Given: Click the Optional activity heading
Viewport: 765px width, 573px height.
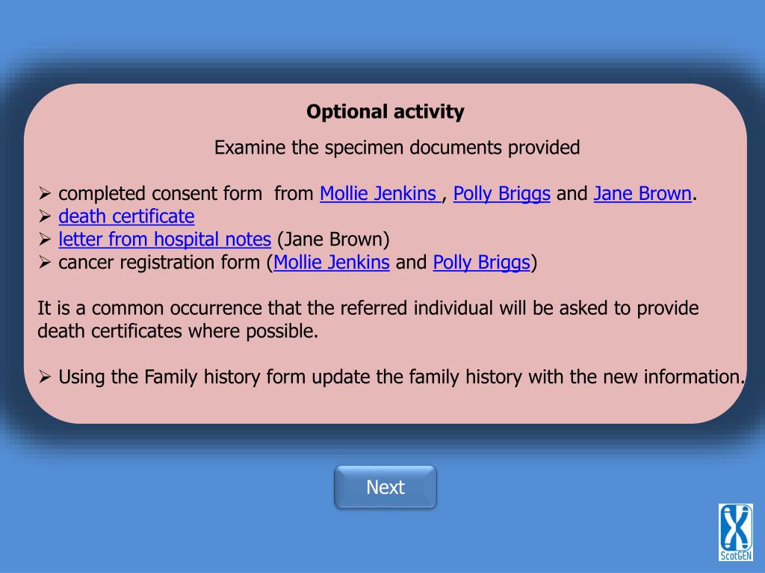Looking at the screenshot, I should [385, 112].
